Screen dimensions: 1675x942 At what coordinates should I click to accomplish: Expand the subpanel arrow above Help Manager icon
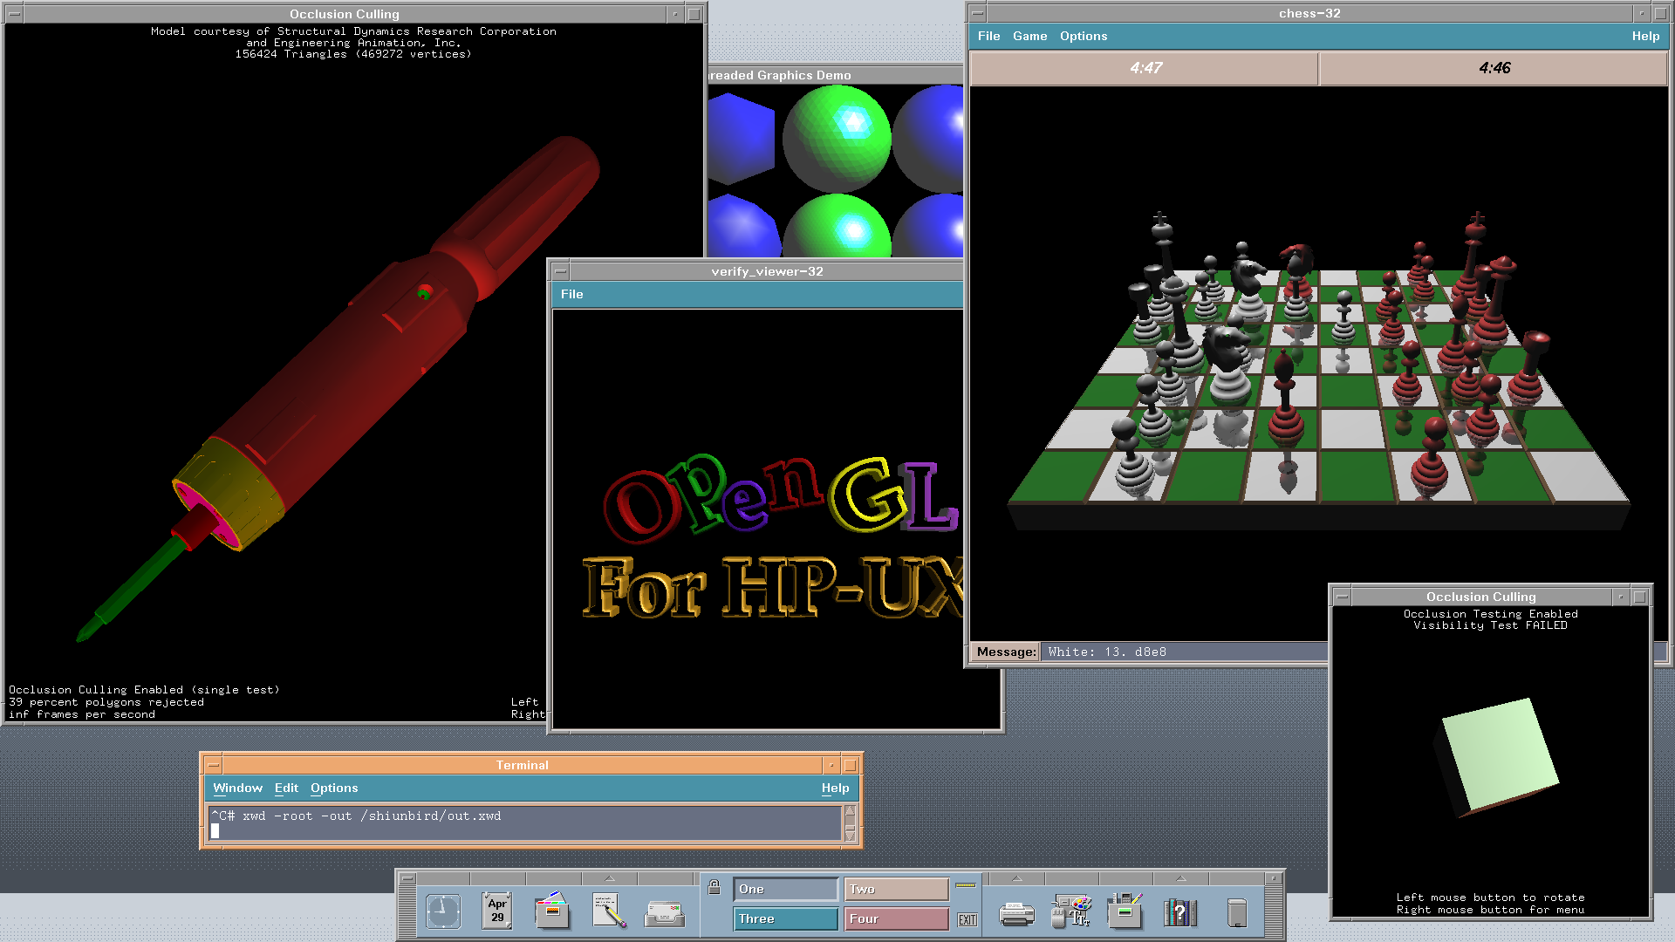pos(1180,878)
